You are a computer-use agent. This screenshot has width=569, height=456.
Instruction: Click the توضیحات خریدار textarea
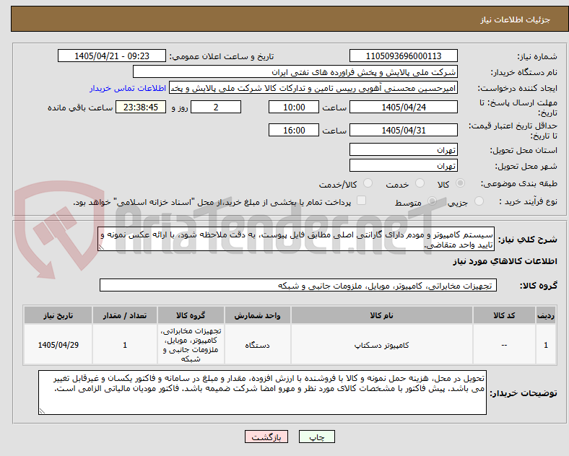point(262,393)
